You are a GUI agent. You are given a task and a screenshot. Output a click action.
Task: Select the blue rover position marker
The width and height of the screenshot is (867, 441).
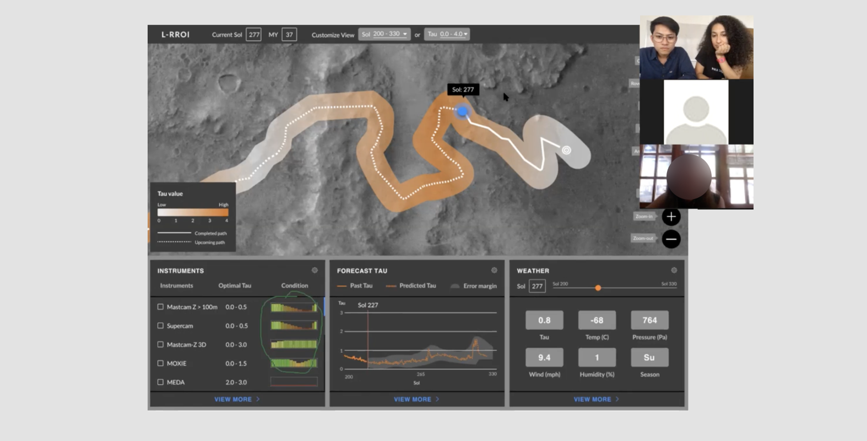pos(463,111)
